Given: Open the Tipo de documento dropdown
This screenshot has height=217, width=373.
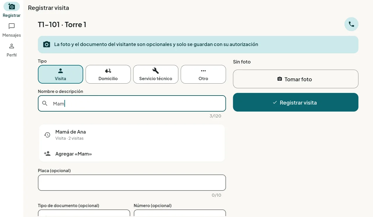Looking at the screenshot, I should point(84,213).
